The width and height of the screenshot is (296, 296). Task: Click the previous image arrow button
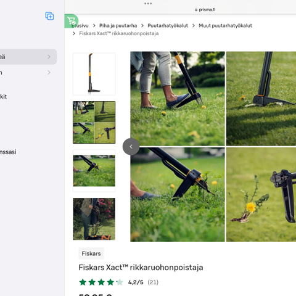coord(131,147)
